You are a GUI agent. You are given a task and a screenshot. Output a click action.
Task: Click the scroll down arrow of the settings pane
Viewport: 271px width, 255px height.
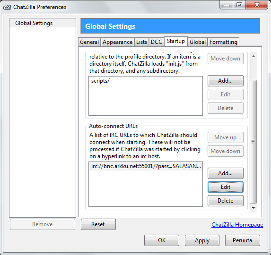[254, 208]
